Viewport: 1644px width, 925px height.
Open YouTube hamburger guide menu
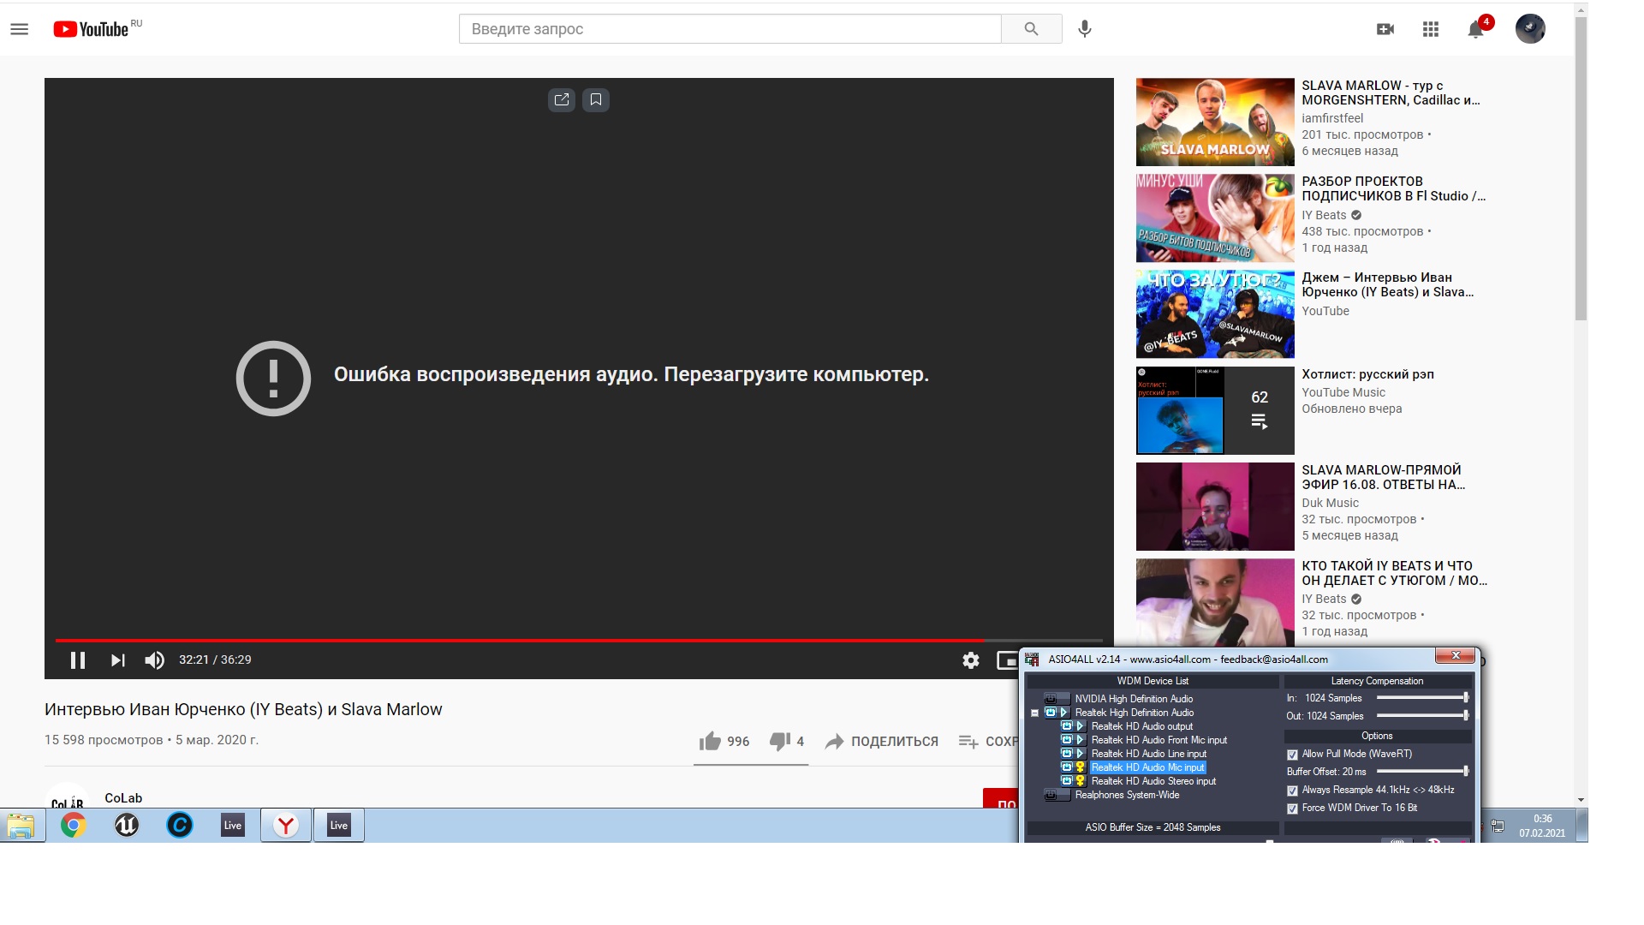(x=19, y=29)
